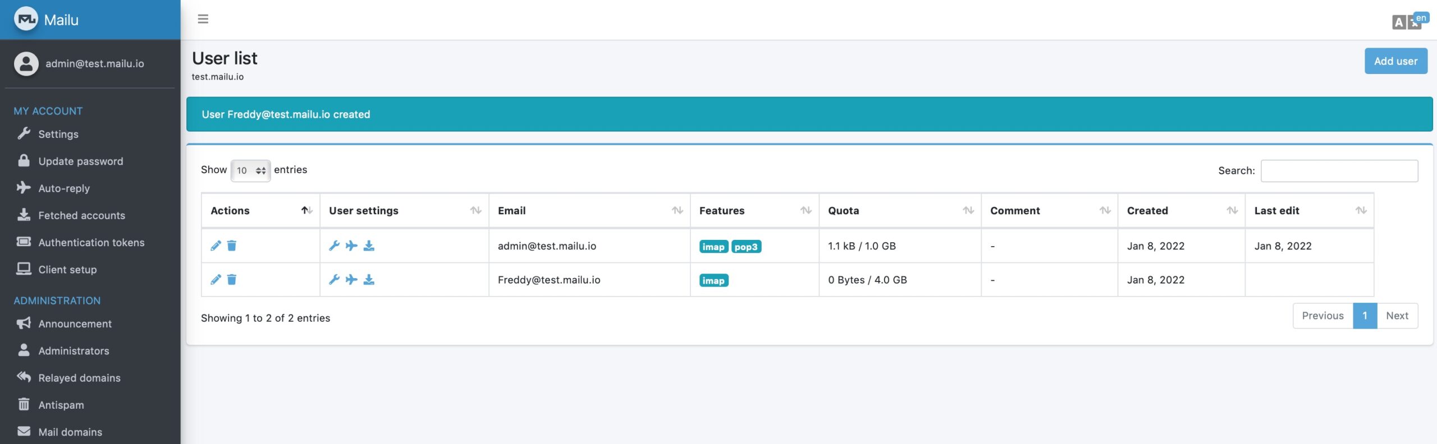Sort the table by Quota column

tap(899, 211)
